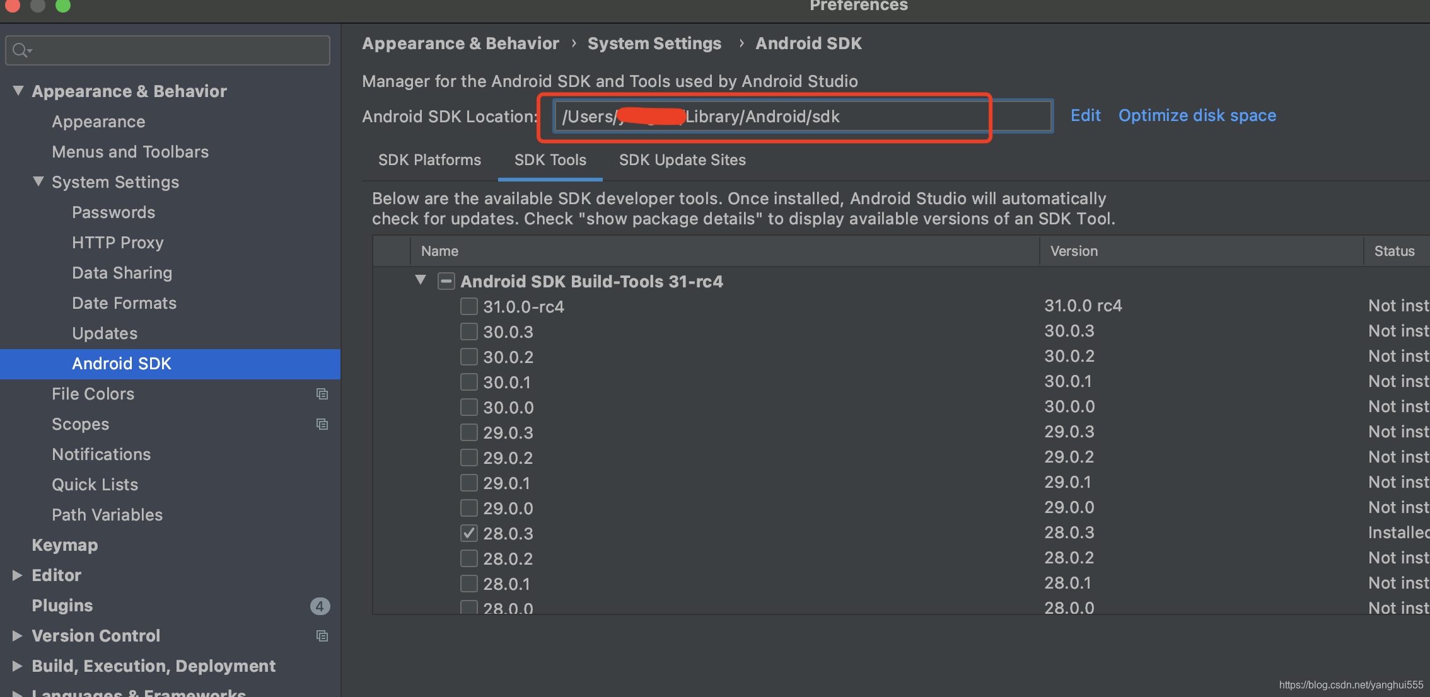The height and width of the screenshot is (697, 1430).
Task: Select HTTP Proxy in settings tree
Action: coord(118,243)
